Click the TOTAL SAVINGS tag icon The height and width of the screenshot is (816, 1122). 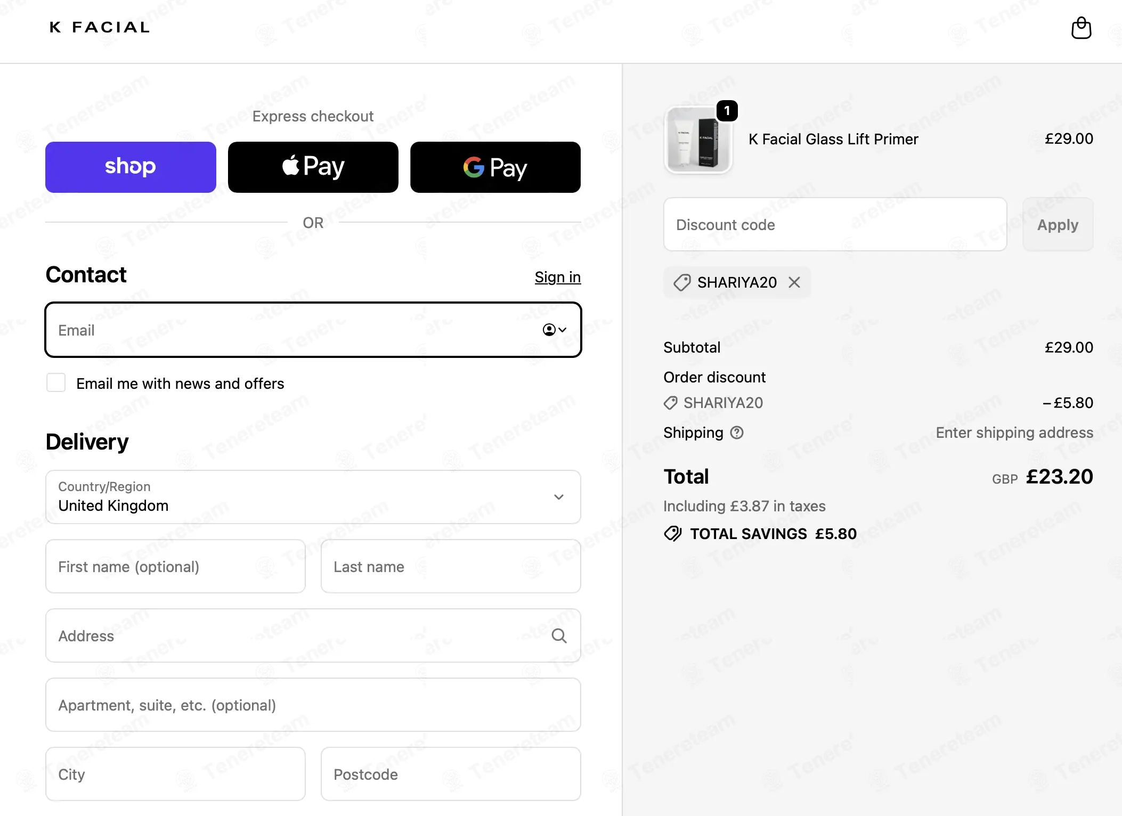[673, 533]
